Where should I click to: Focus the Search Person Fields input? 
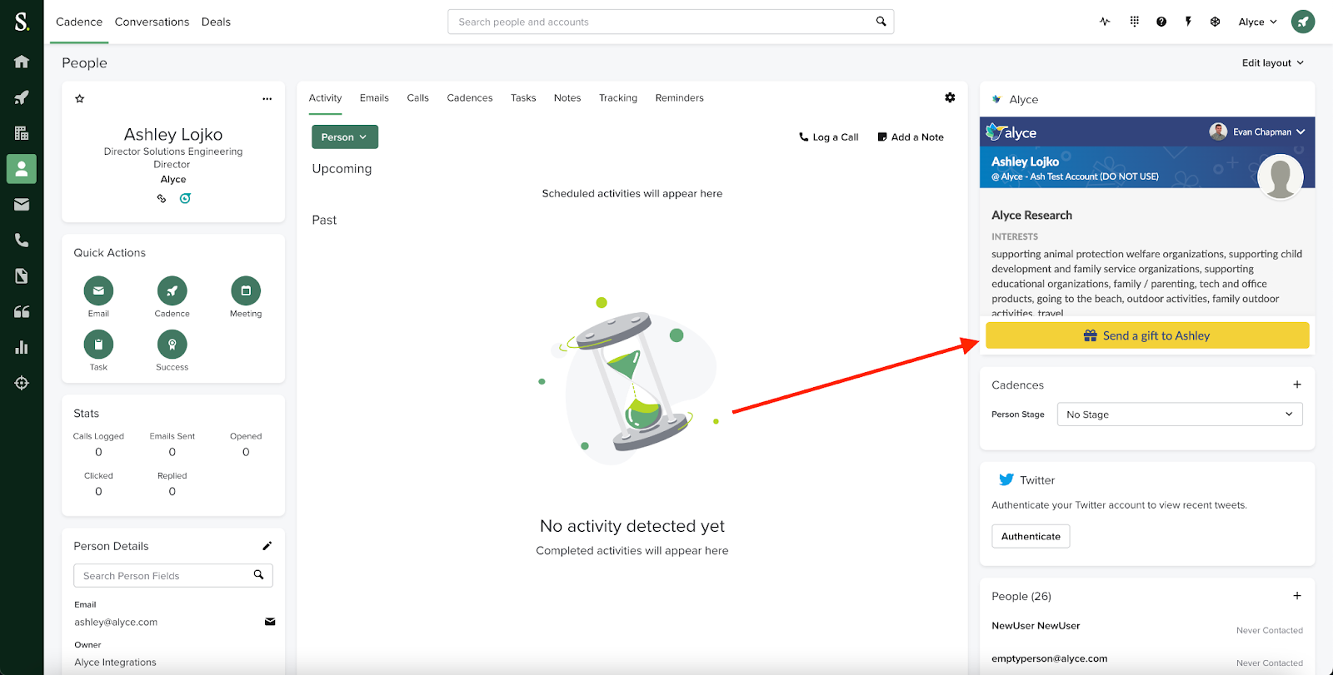coord(173,576)
